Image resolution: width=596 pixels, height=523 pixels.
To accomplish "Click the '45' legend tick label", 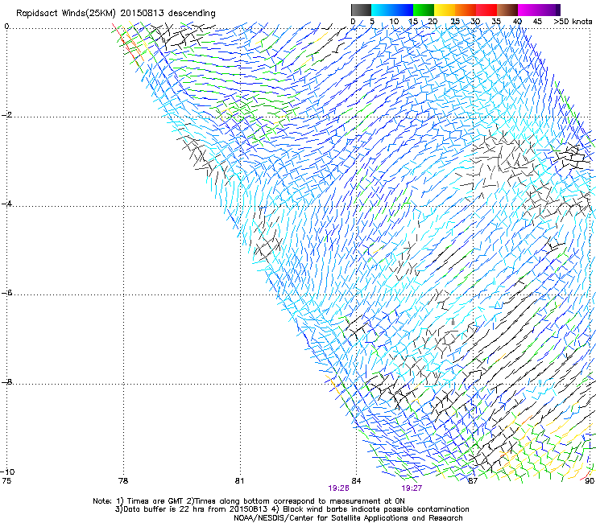I will (537, 22).
